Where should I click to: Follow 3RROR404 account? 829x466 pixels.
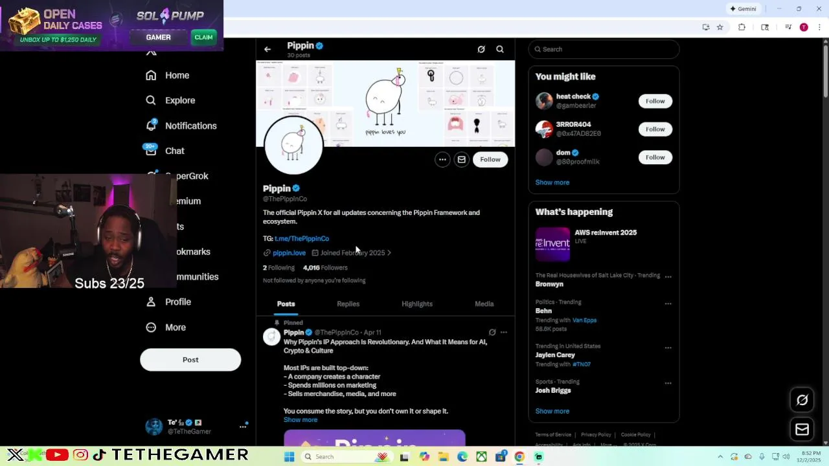(655, 129)
